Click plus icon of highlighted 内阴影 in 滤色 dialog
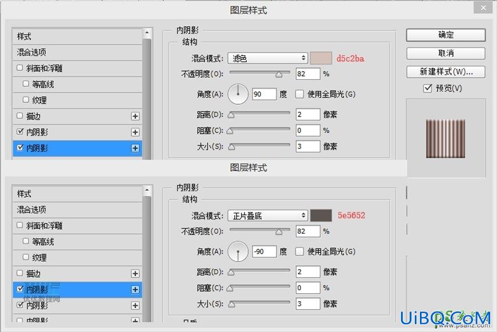 coord(135,148)
